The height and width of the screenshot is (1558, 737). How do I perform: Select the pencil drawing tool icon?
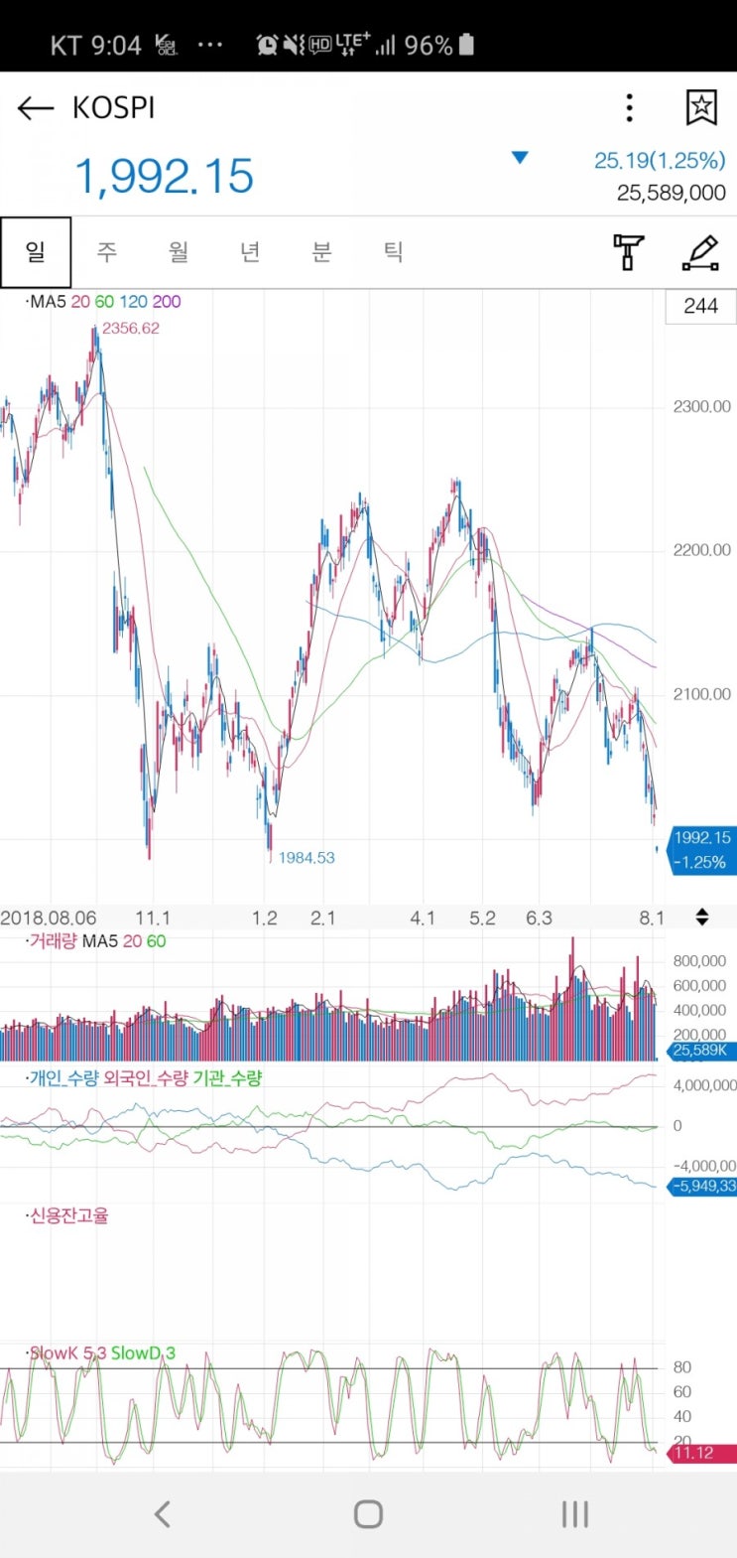(701, 252)
